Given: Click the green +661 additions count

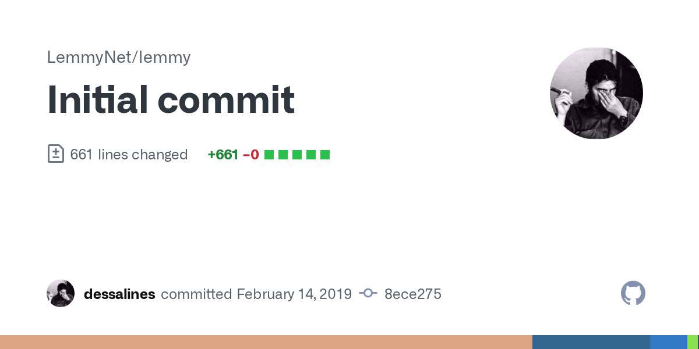Looking at the screenshot, I should (223, 155).
